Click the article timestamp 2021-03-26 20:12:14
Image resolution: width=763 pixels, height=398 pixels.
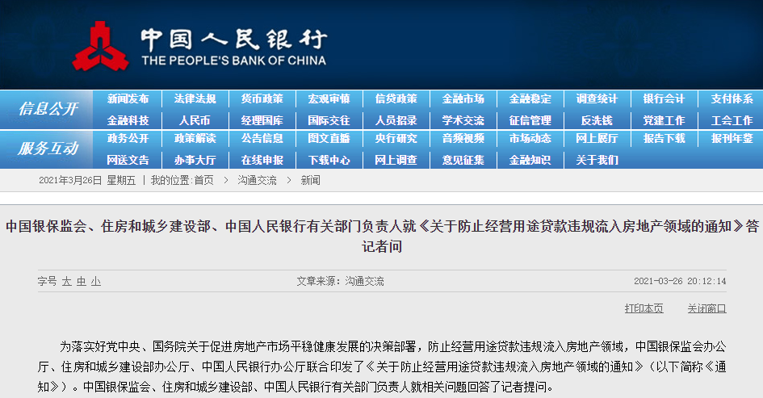[680, 281]
